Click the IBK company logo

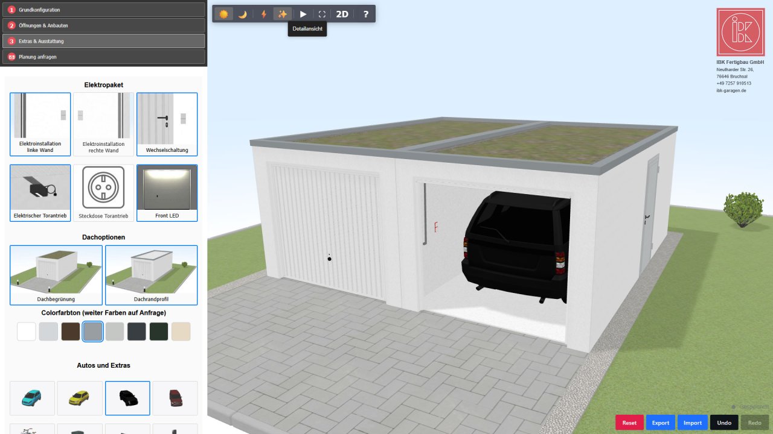click(740, 32)
